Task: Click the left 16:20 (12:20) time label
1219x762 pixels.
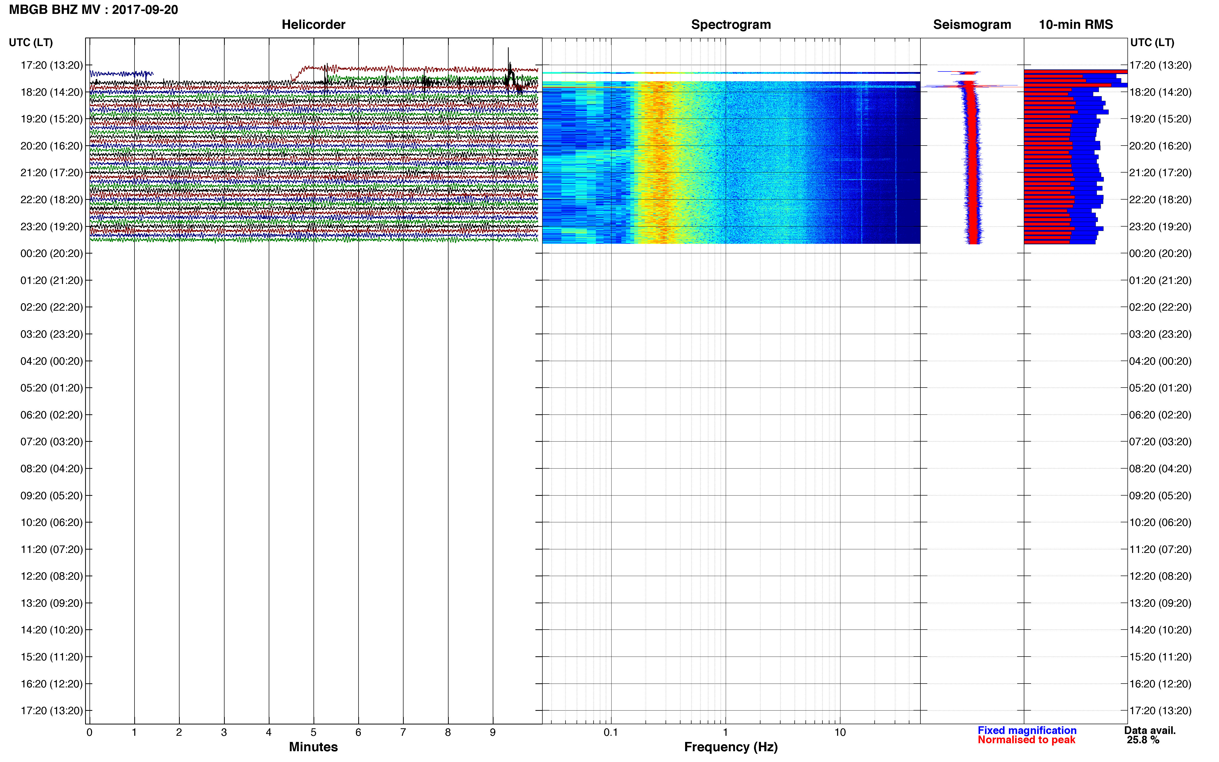Action: (52, 684)
